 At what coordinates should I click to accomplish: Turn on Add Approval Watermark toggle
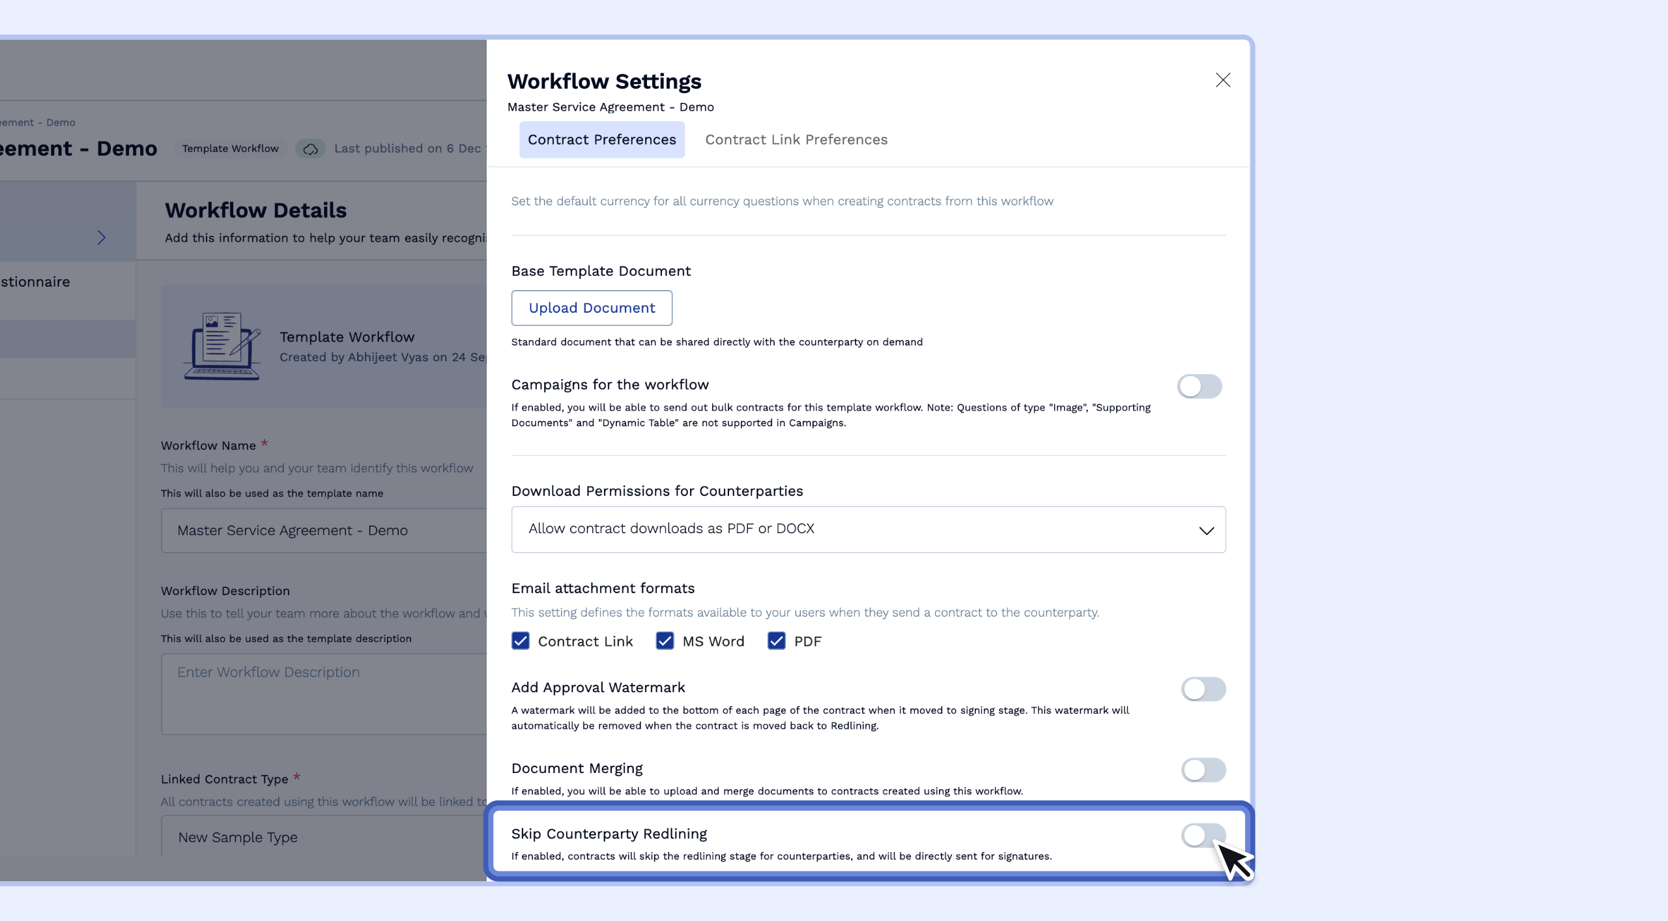[1203, 689]
